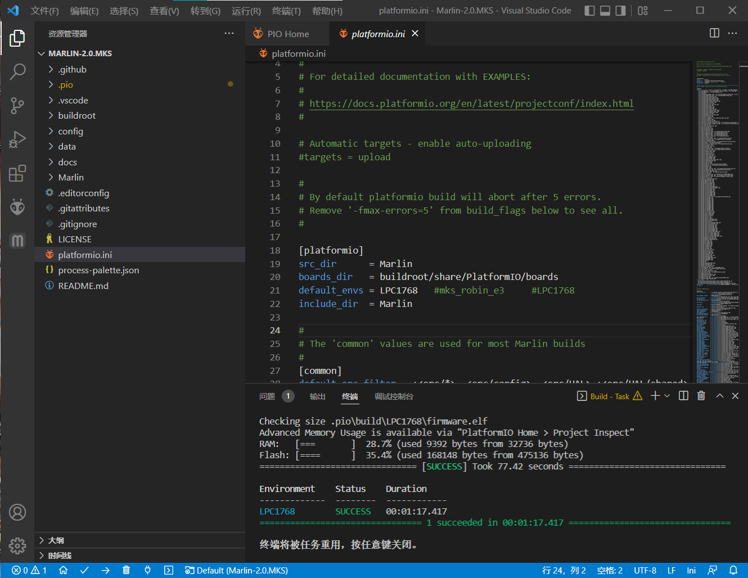
Task: Click PlatformIO Build checkmark in status bar
Action: [84, 570]
